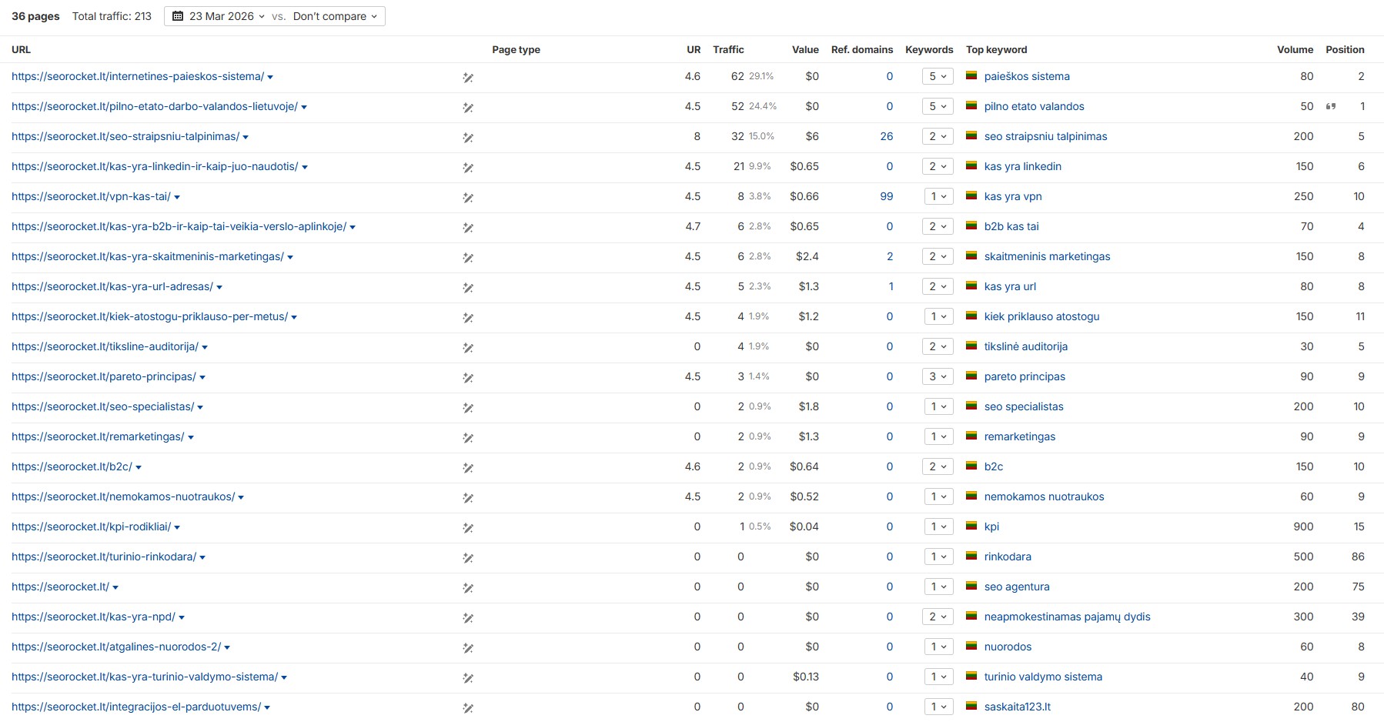
Task: Open URL menu arrow for b2c page
Action: click(x=139, y=468)
